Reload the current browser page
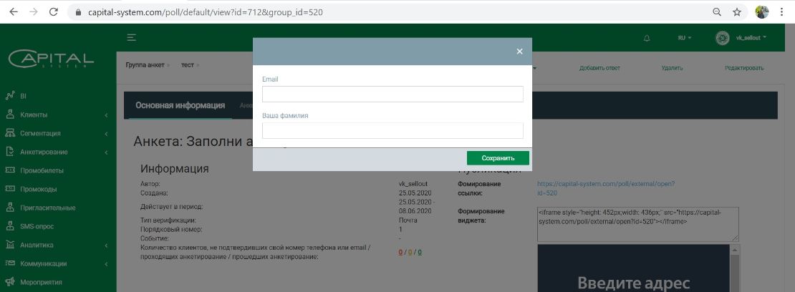The width and height of the screenshot is (795, 292). coord(53,12)
